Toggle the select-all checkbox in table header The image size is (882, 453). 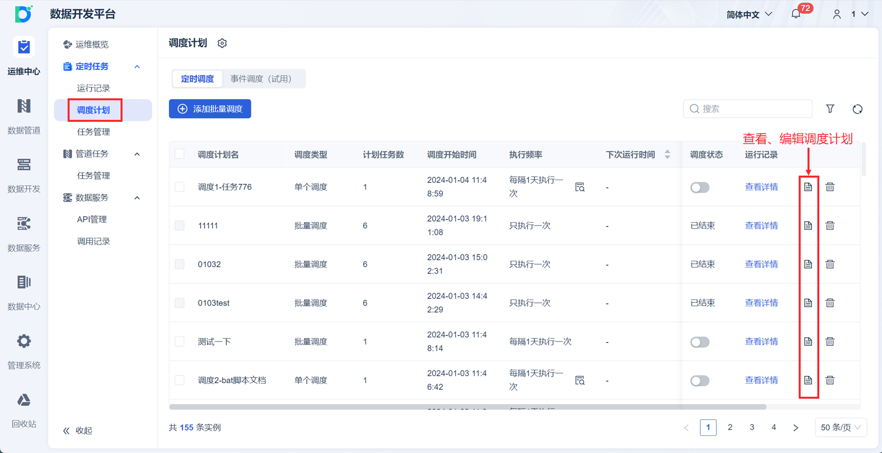180,154
